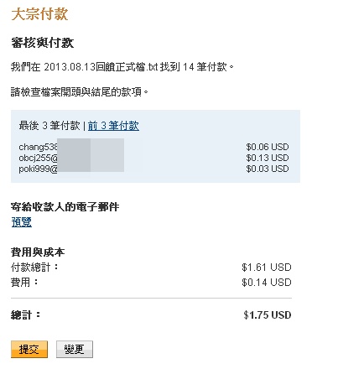The image size is (364, 369).
Task: Click the $0.13 USD amount
Action: coord(268,158)
